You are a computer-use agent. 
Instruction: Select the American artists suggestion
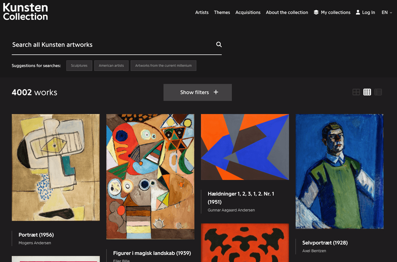coord(111,66)
